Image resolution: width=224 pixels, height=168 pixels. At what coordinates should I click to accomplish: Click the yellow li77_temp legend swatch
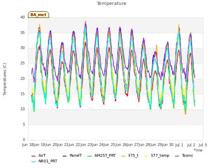click(146, 156)
